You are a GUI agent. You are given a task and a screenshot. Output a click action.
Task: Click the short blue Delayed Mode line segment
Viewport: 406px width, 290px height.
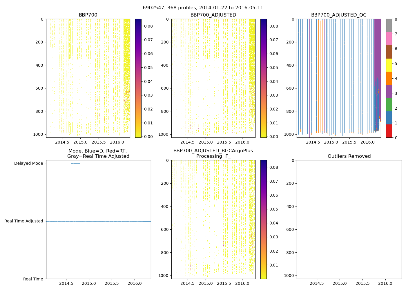point(76,163)
